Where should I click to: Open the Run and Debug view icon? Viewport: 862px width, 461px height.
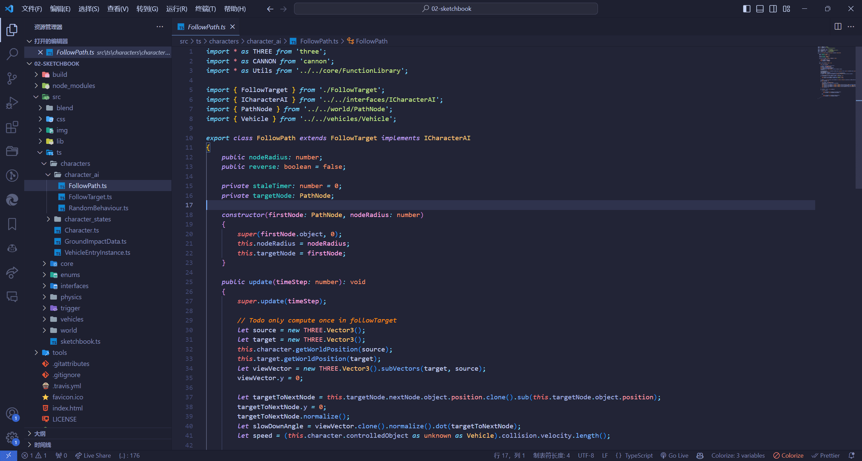(12, 103)
